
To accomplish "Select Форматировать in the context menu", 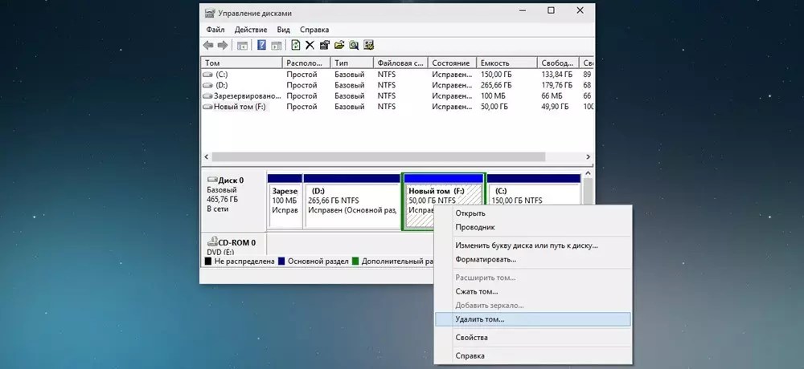I will tap(486, 259).
